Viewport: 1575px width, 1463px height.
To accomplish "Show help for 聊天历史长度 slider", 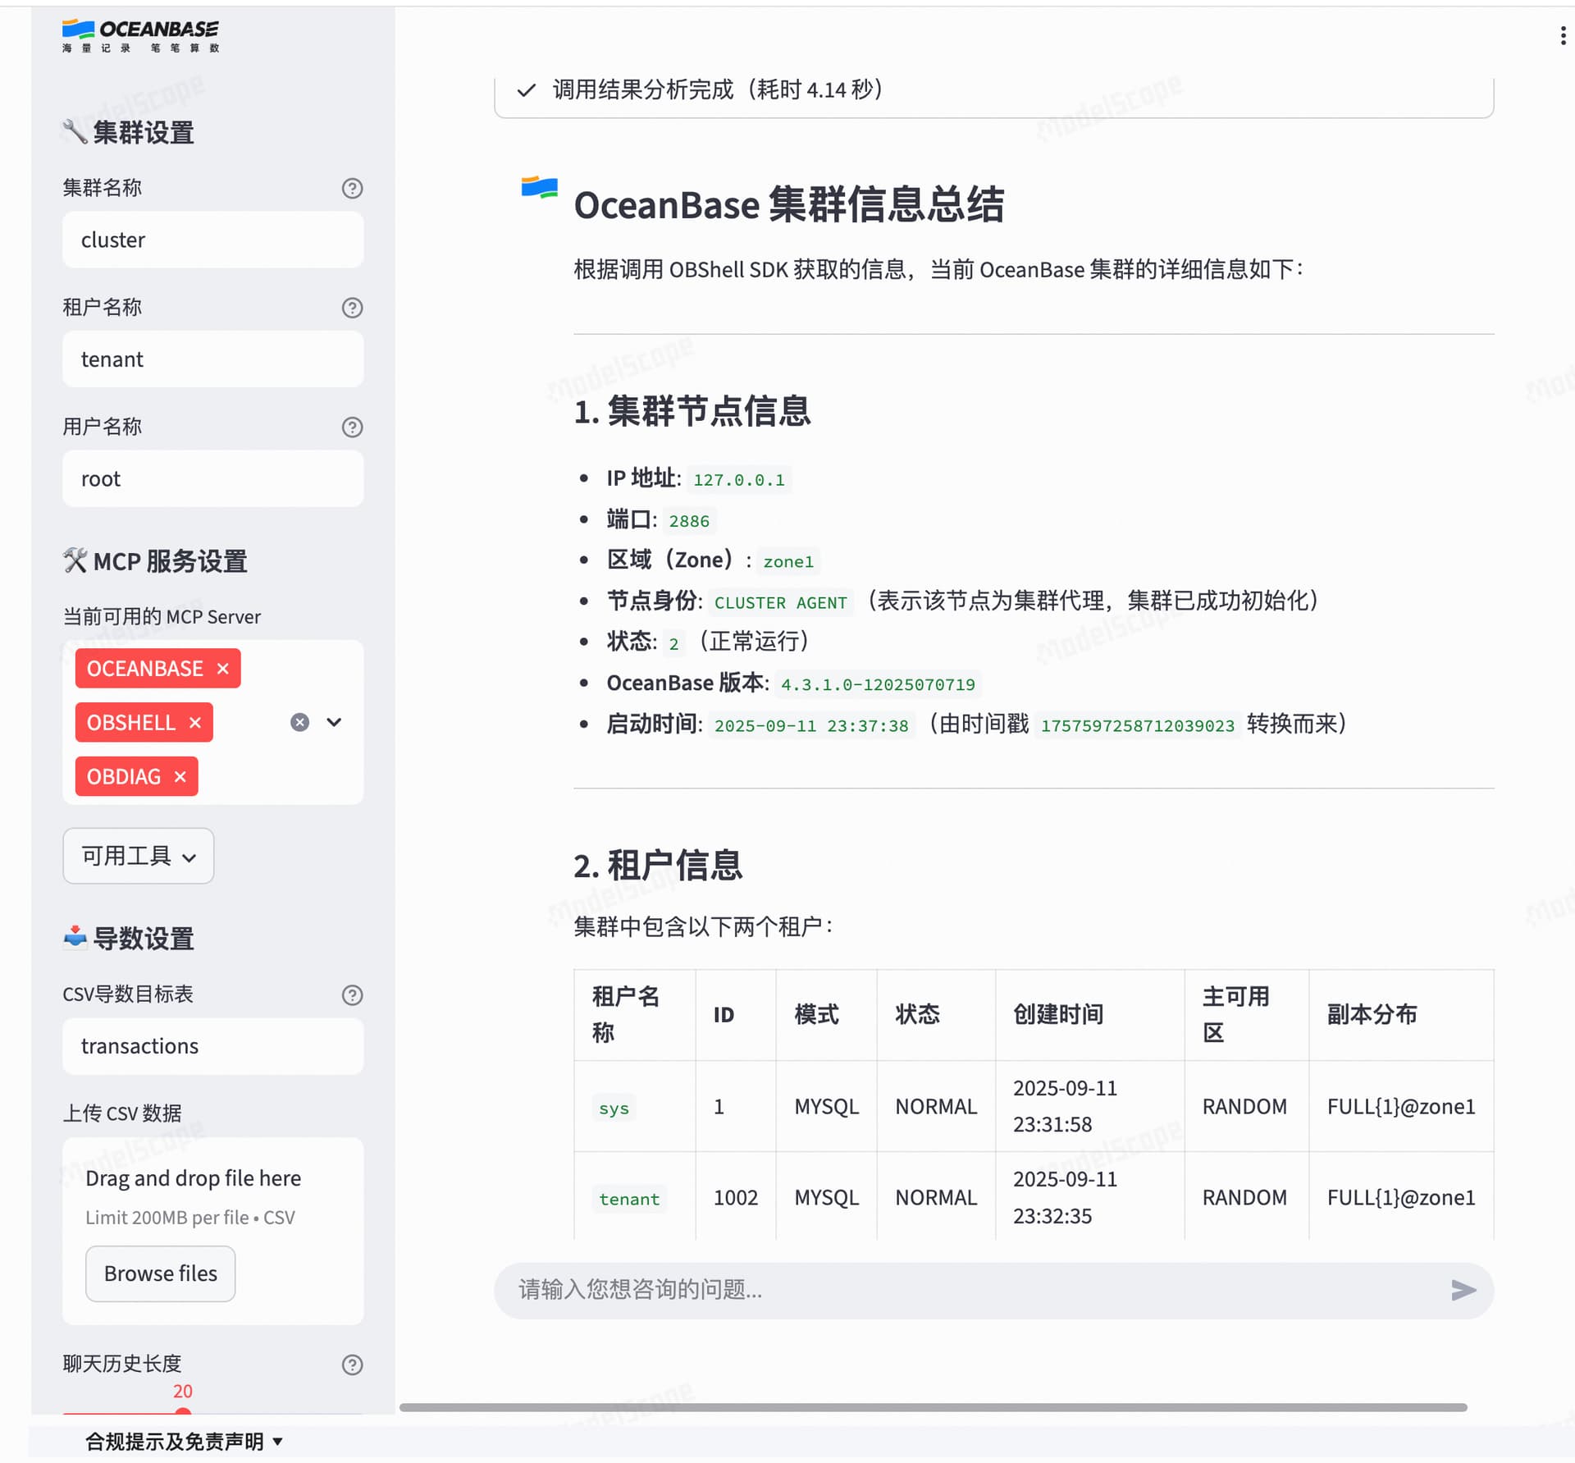I will pos(352,1364).
